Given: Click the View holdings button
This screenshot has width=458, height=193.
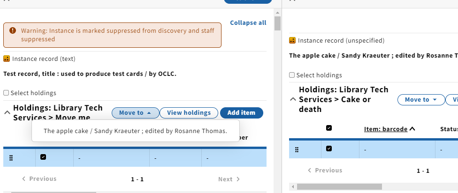Looking at the screenshot, I should tap(189, 113).
